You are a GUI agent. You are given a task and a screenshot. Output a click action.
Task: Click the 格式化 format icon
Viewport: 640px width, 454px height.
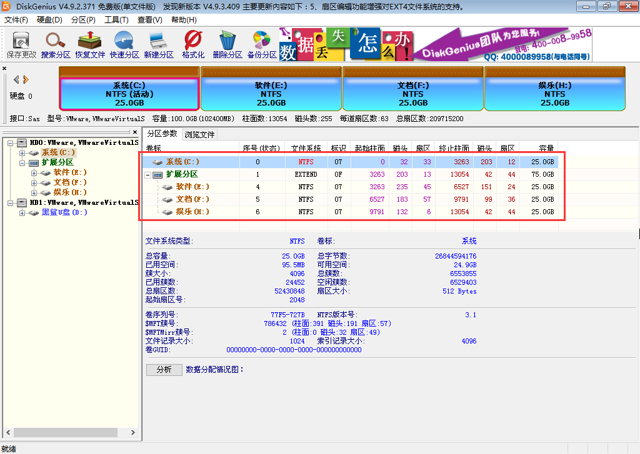coord(193,44)
